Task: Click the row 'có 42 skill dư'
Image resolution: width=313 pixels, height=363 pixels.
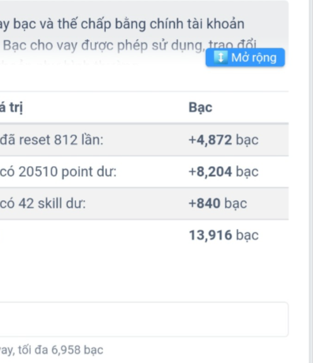Action: coord(144,203)
